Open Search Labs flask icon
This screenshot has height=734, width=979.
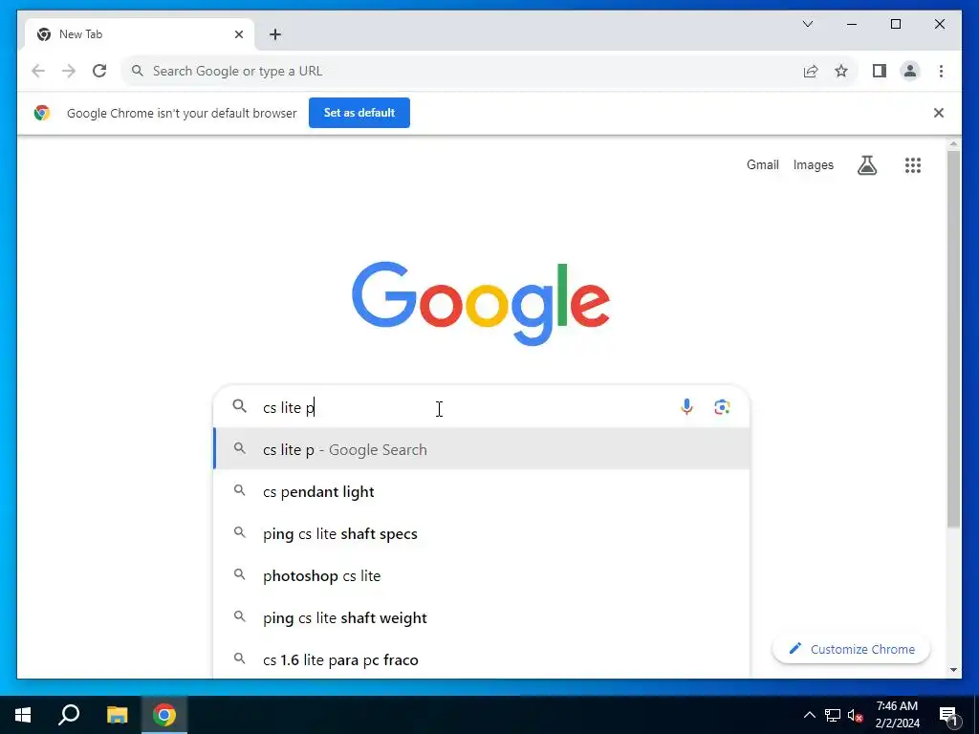click(866, 165)
